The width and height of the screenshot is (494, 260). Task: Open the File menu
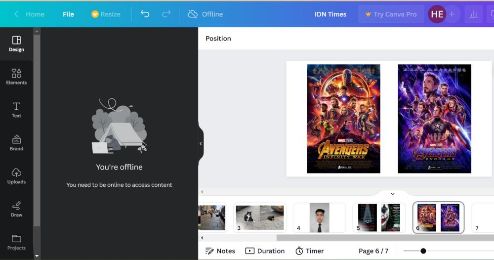[68, 14]
